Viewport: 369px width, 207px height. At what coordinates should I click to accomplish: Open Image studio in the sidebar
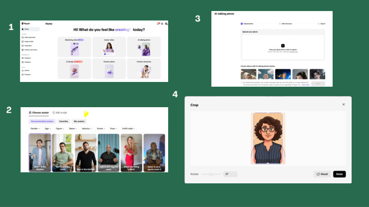pos(28,42)
